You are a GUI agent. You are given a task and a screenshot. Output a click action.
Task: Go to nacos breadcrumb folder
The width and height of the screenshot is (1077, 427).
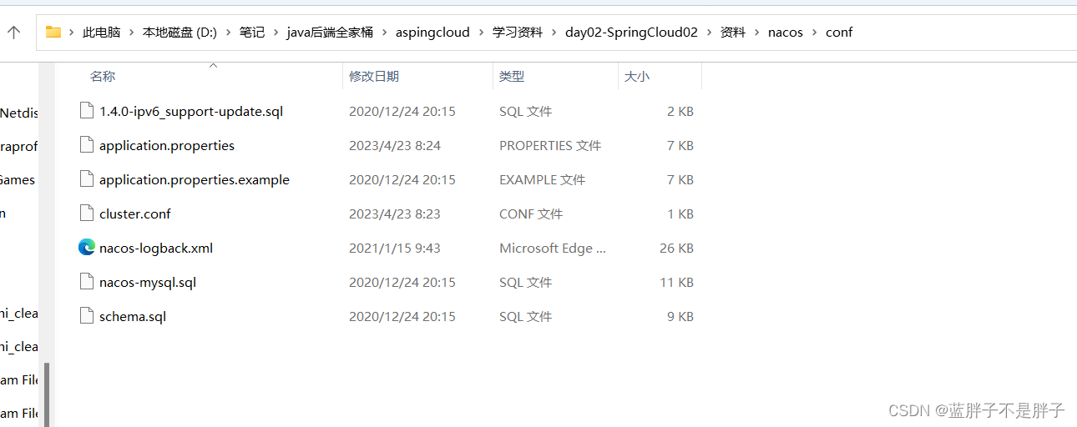786,33
